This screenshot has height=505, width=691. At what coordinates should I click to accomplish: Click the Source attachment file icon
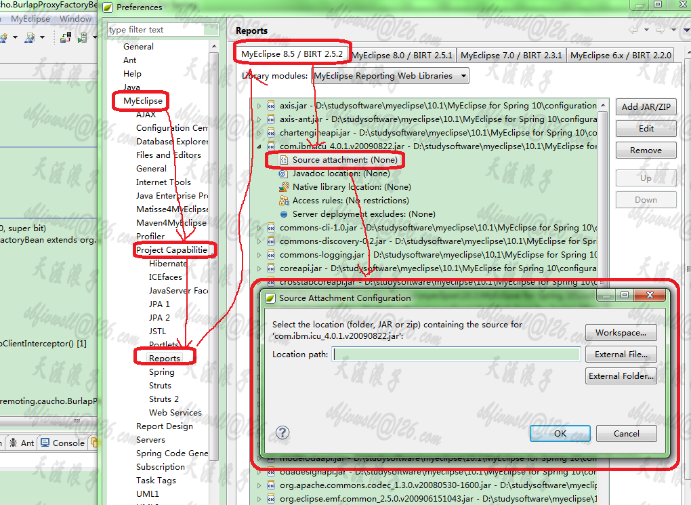coord(284,160)
